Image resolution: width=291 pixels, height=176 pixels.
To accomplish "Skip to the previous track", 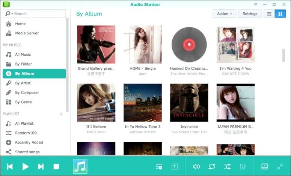I will (x=10, y=167).
